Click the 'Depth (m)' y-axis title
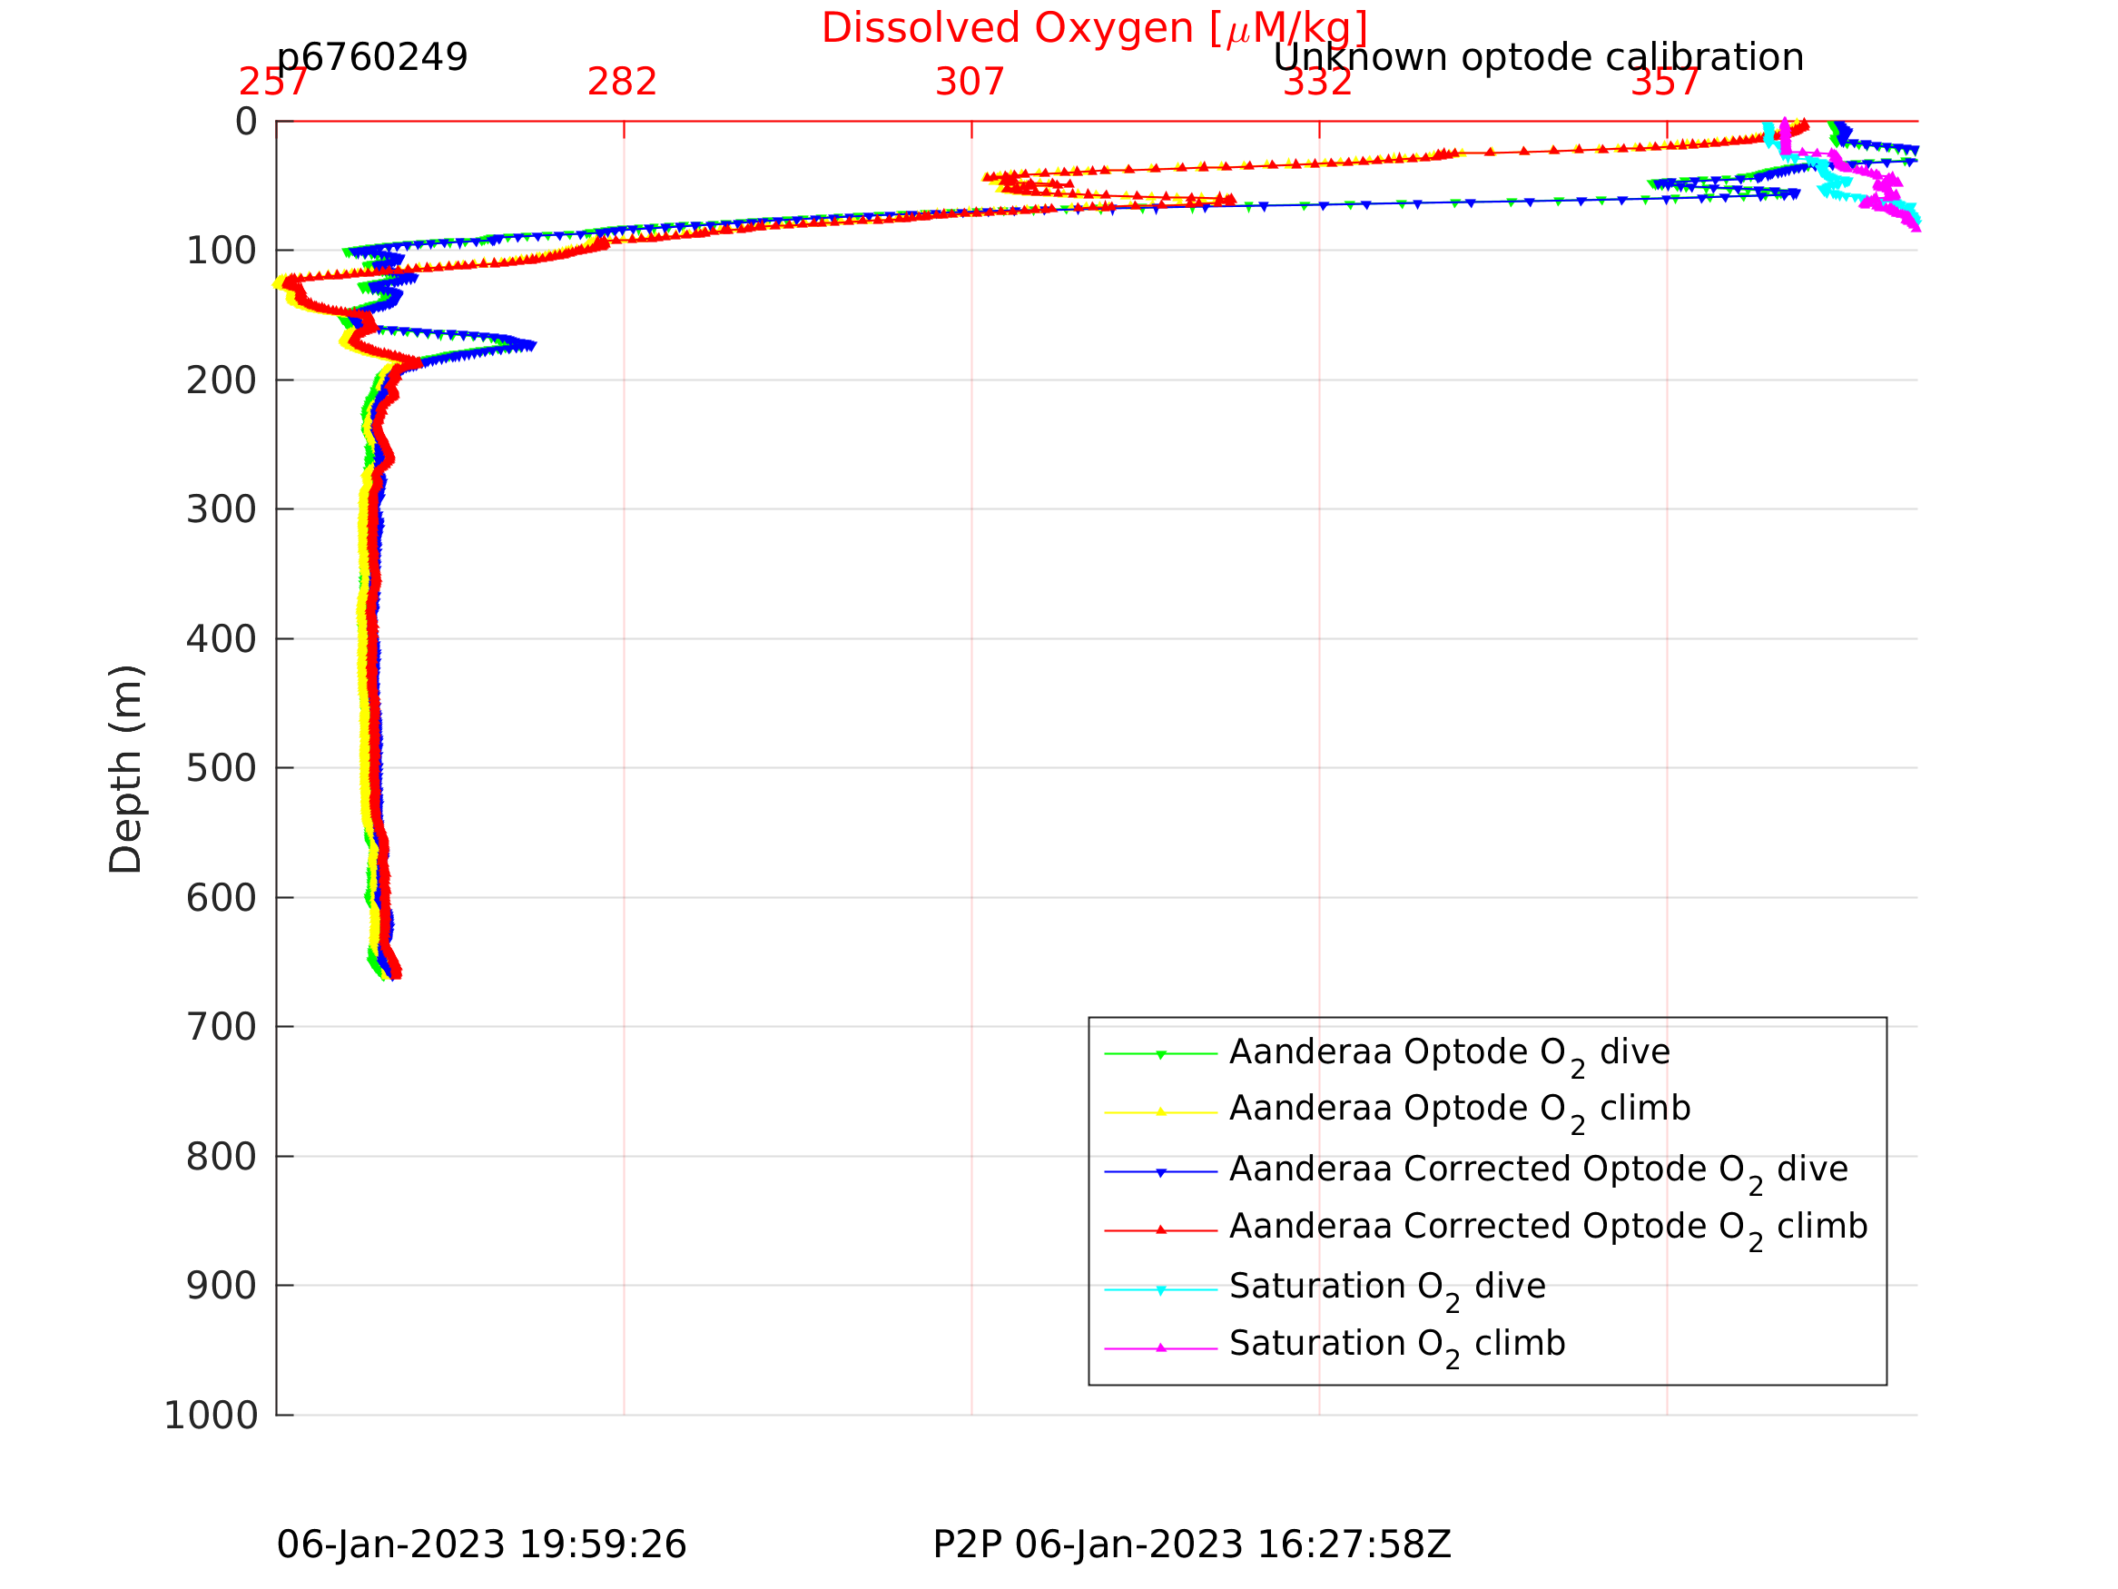The height and width of the screenshot is (1589, 2118). coord(126,769)
